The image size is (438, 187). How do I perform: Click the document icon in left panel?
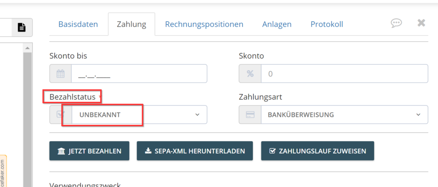pyautogui.click(x=22, y=27)
